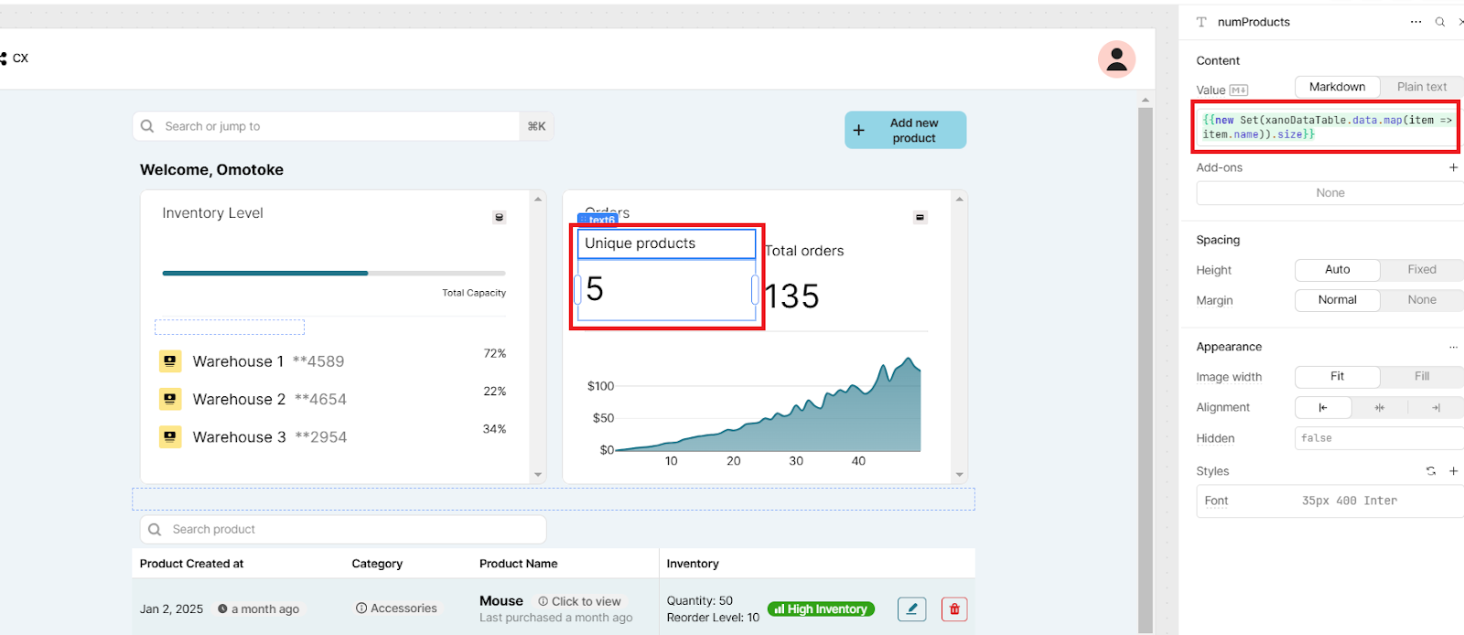Click the inspector search magnifier icon
Image resolution: width=1464 pixels, height=635 pixels.
1440,22
